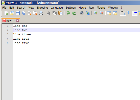Zoom out using magnifier minus icon
The height and width of the screenshot is (100, 140).
pos(101,13)
